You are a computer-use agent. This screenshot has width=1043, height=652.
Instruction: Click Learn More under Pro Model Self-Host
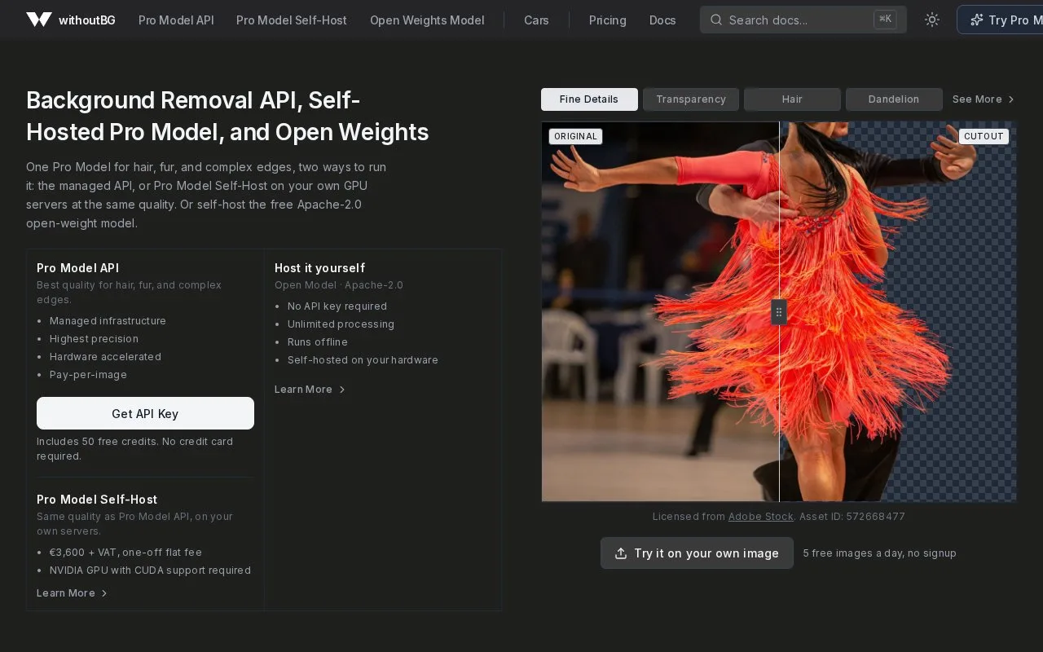click(73, 593)
